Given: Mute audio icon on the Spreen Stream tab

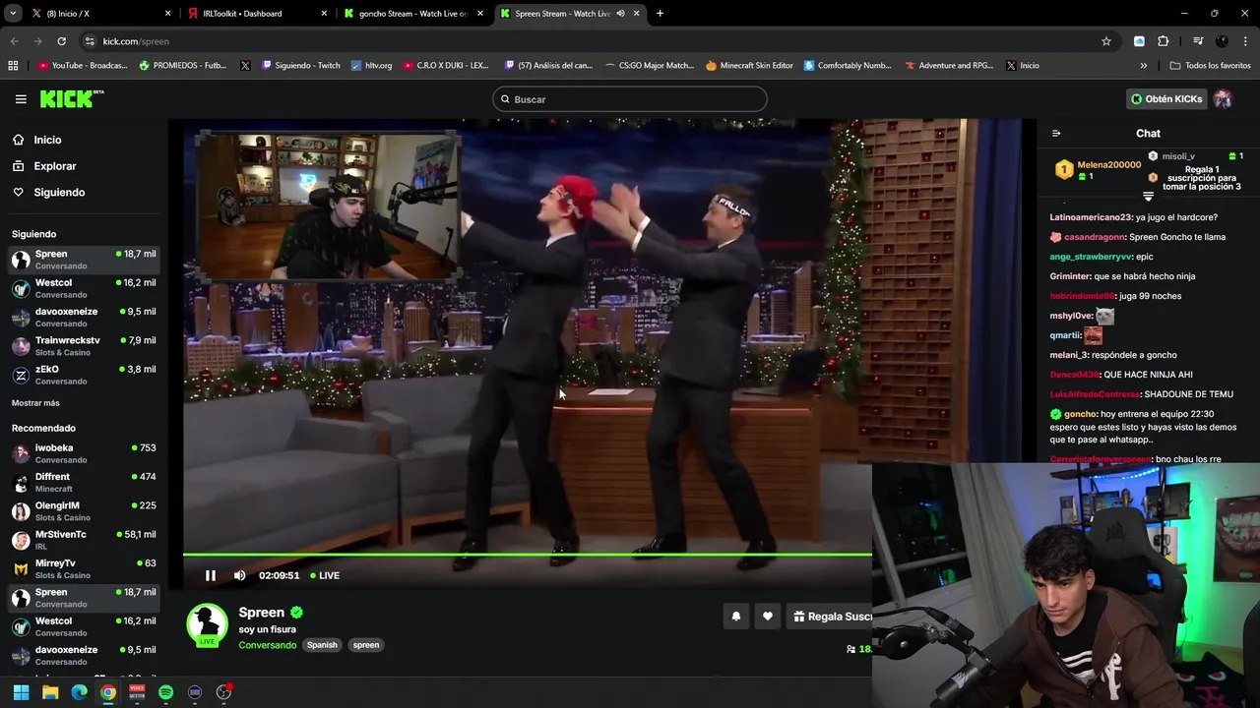Looking at the screenshot, I should pyautogui.click(x=621, y=14).
